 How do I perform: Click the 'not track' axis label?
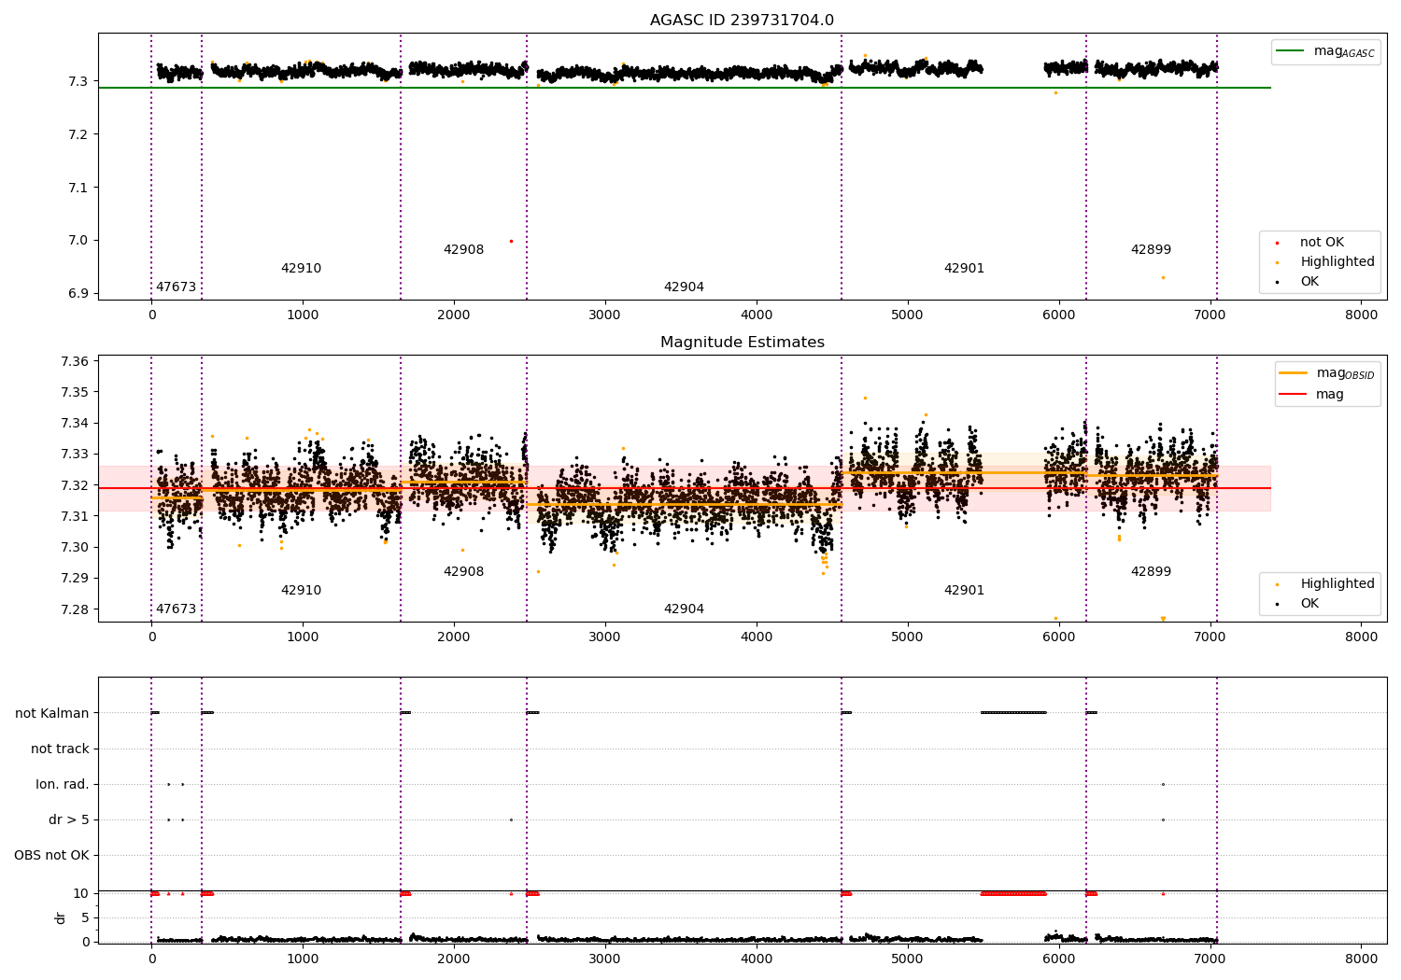[60, 749]
